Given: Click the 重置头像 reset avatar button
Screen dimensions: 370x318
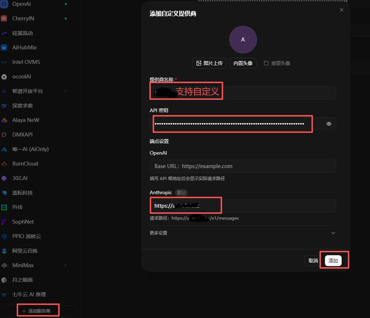Looking at the screenshot, I should [277, 63].
